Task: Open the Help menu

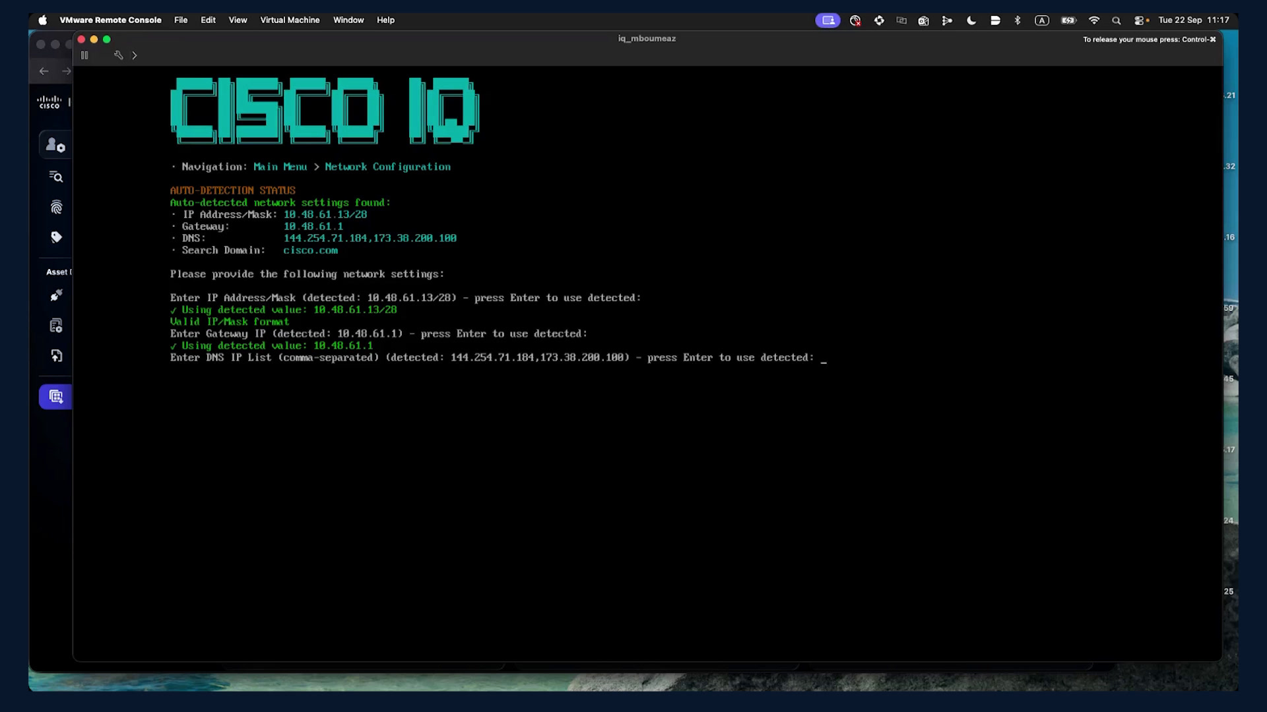Action: coord(385,20)
